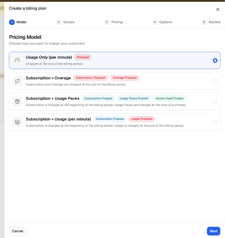225x238 pixels.
Task: Click step number 1 Model circle
Action: click(12, 22)
